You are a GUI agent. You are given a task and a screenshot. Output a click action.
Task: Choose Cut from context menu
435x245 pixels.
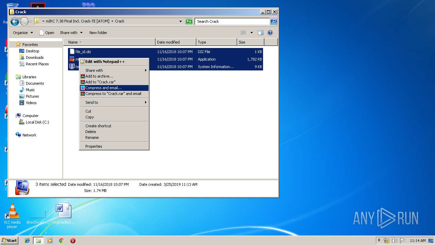(x=114, y=111)
